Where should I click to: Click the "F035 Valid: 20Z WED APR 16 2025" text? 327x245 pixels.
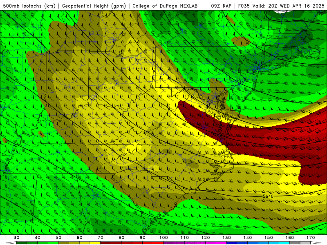click(x=281, y=6)
